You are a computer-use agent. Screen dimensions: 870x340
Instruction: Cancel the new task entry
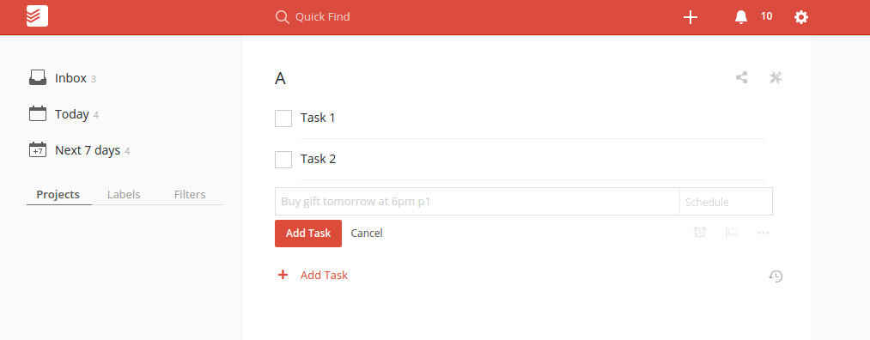(x=367, y=233)
